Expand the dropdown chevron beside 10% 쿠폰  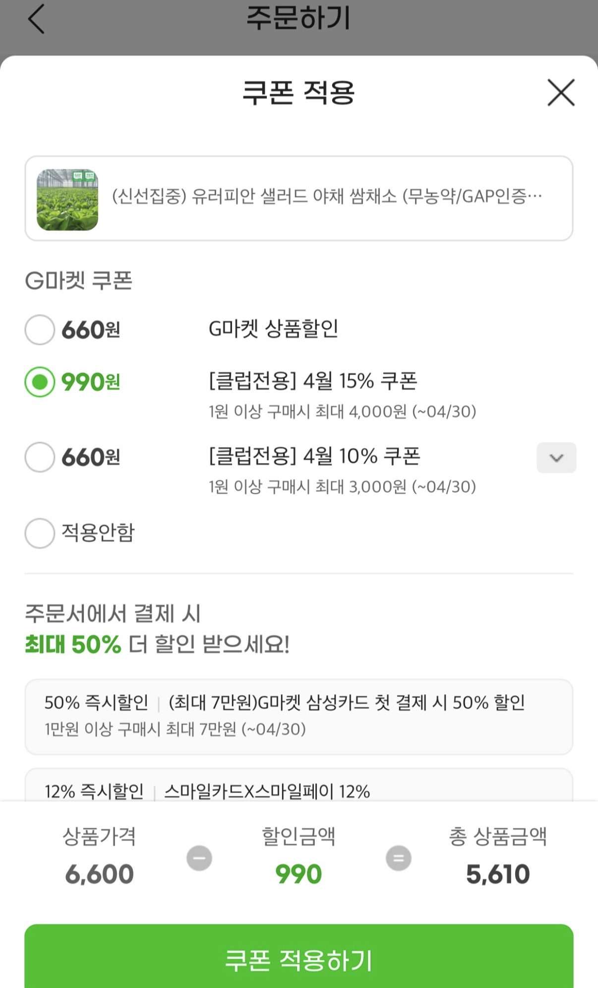(x=556, y=458)
